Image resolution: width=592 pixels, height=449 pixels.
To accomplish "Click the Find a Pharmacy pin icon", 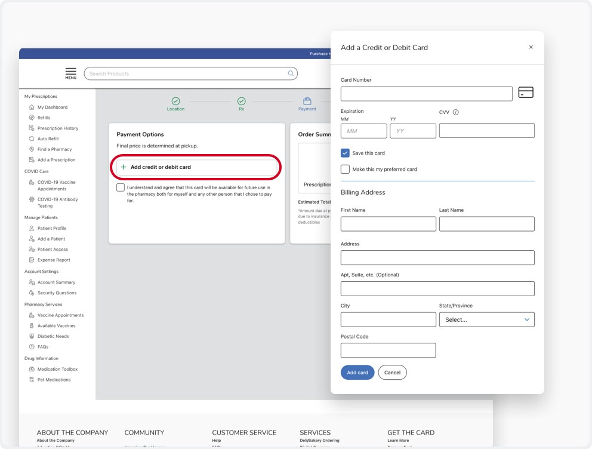I will click(32, 149).
